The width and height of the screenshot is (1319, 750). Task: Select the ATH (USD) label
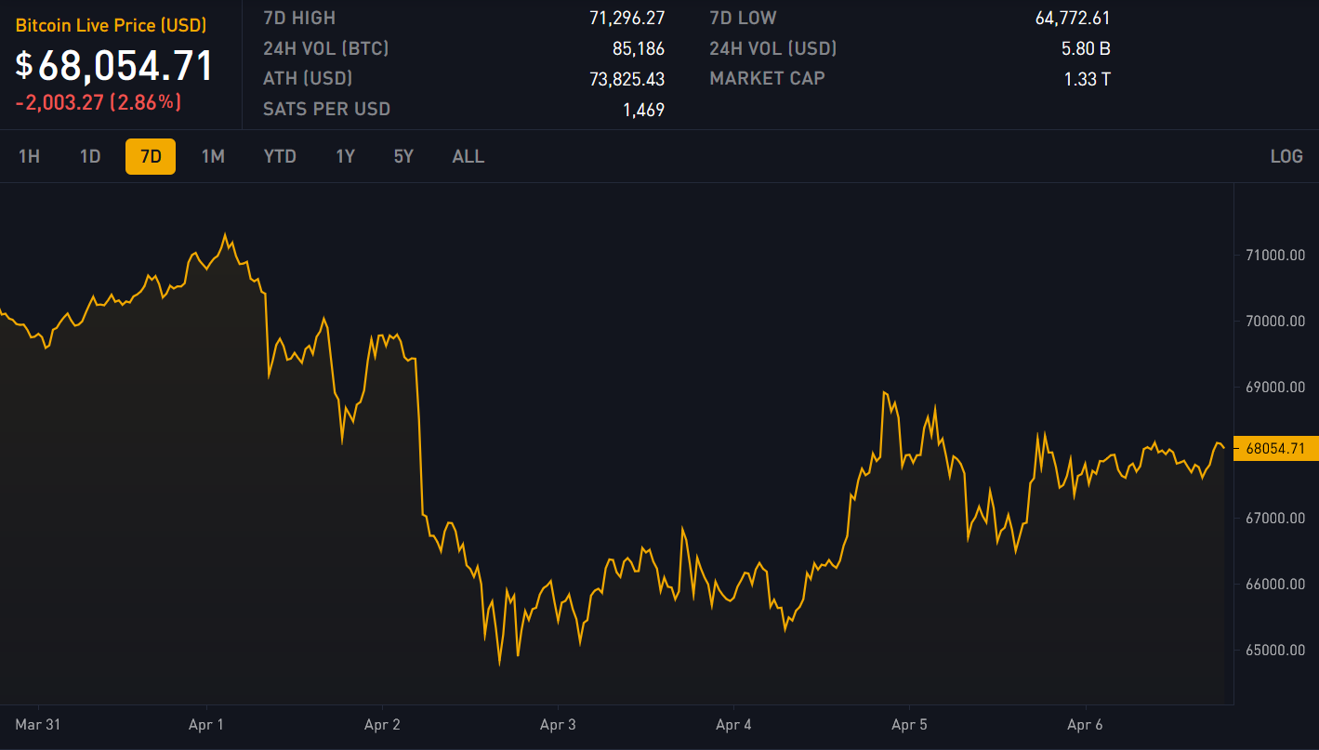(x=308, y=78)
